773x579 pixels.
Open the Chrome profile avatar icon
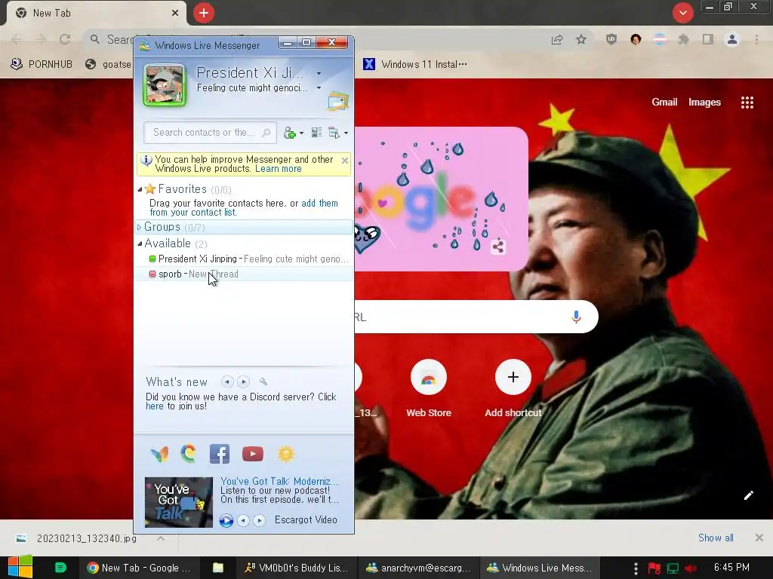(x=732, y=39)
